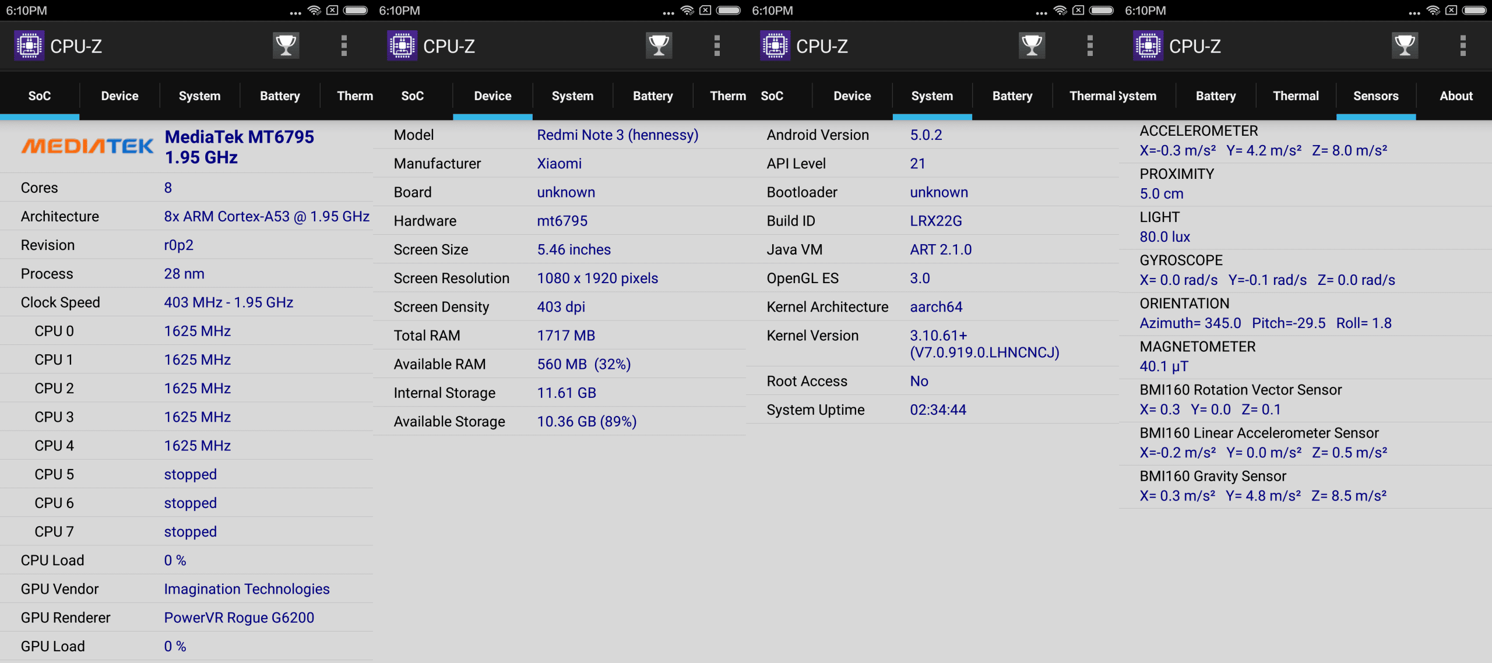Tap the Wi-Fi status icon in the first status bar
1492x663 pixels.
tap(314, 10)
